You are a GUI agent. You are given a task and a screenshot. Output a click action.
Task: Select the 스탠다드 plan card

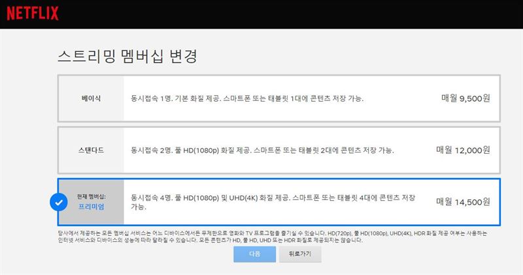click(279, 150)
